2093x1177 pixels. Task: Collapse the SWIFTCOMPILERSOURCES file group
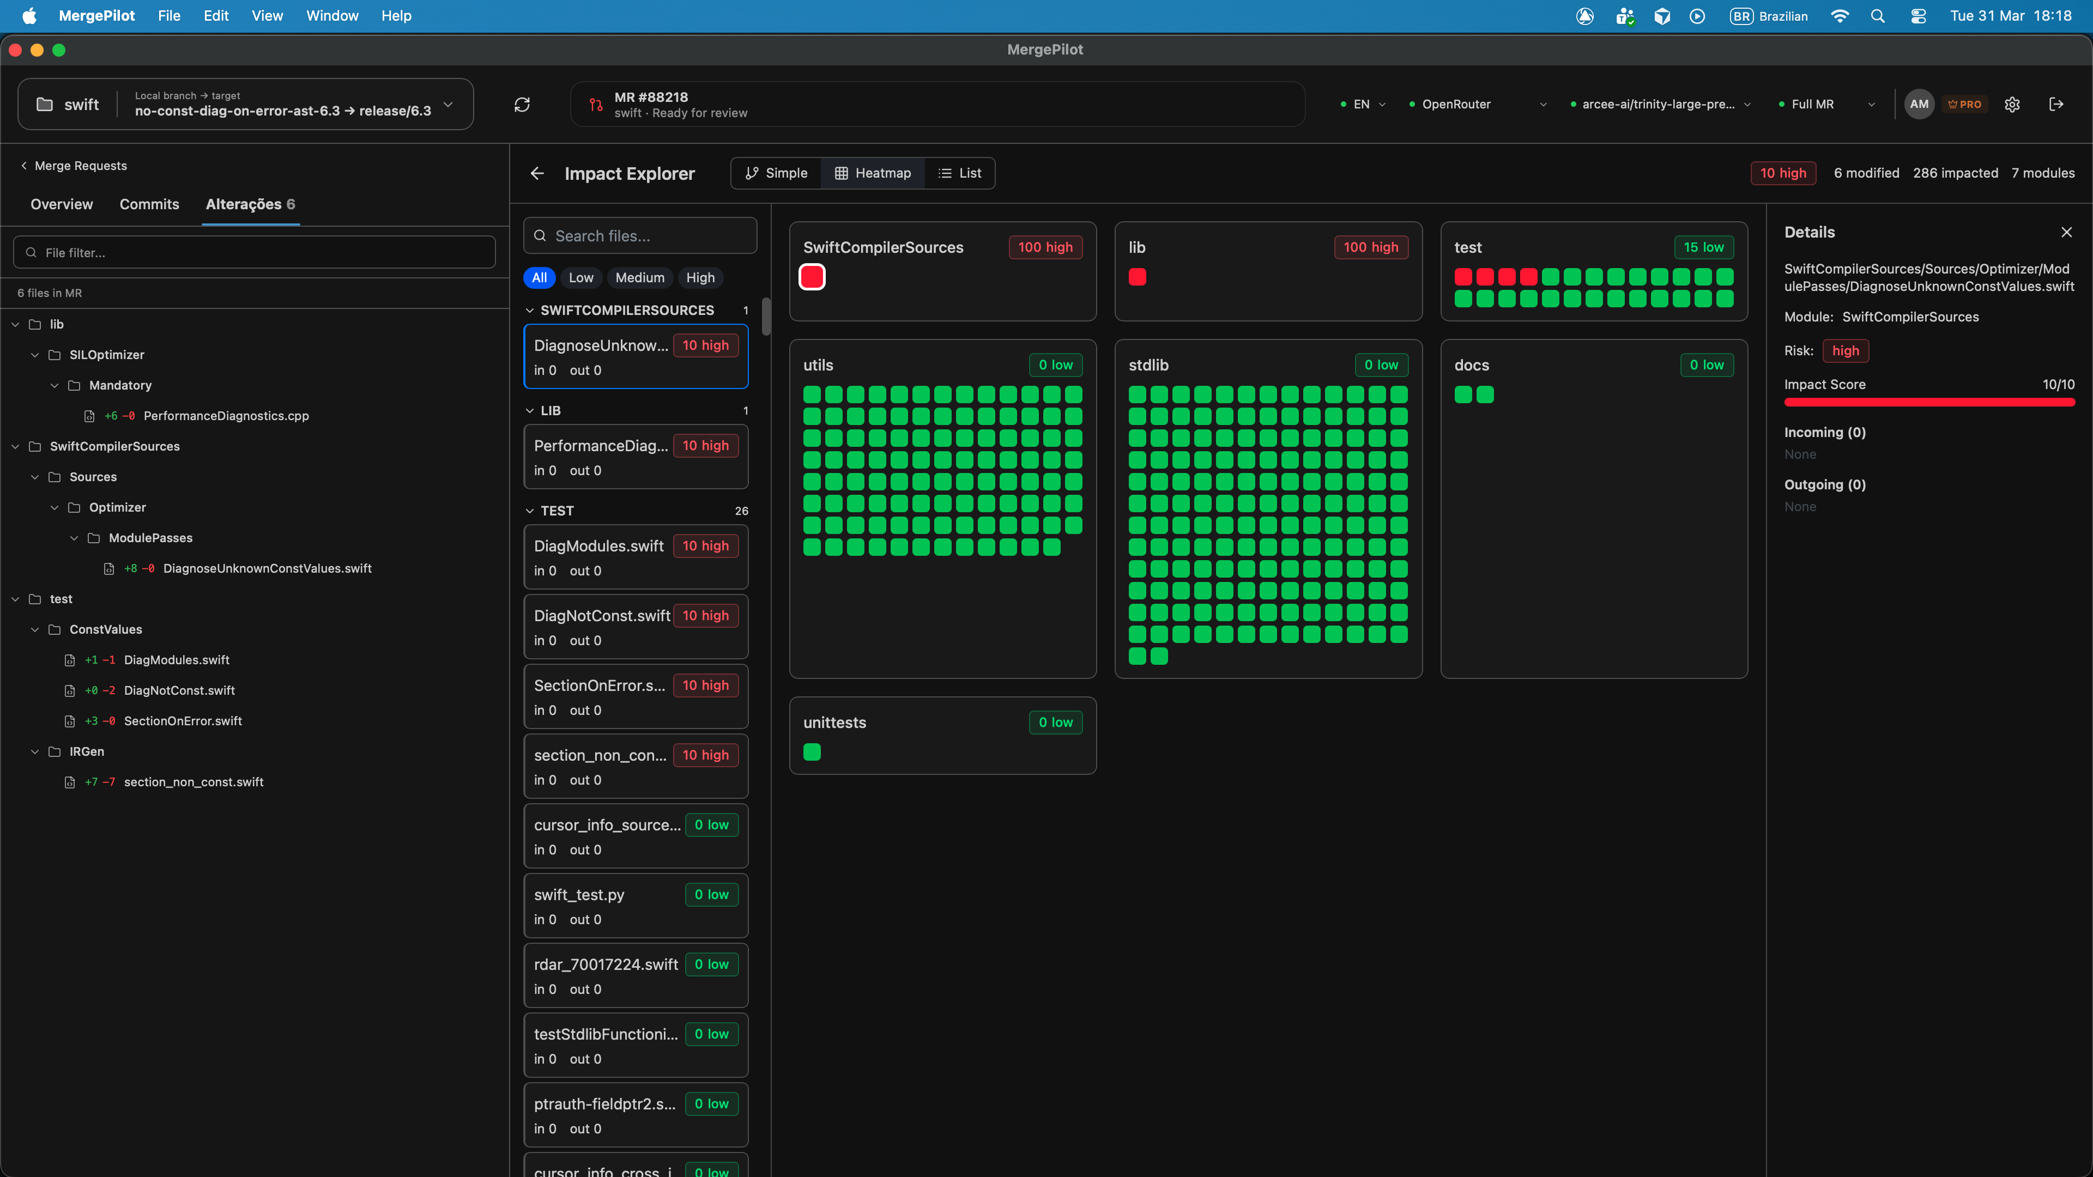pyautogui.click(x=529, y=310)
